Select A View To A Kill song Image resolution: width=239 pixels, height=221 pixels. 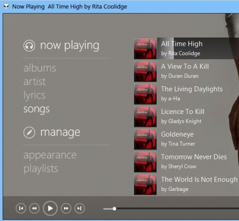pyautogui.click(x=186, y=72)
